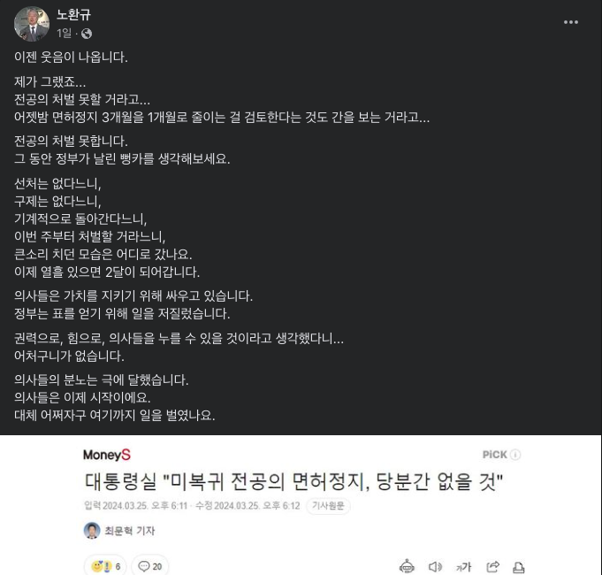602x575 pixels.
Task: Click reporter 최문혁's avatar photo
Action: (92, 531)
